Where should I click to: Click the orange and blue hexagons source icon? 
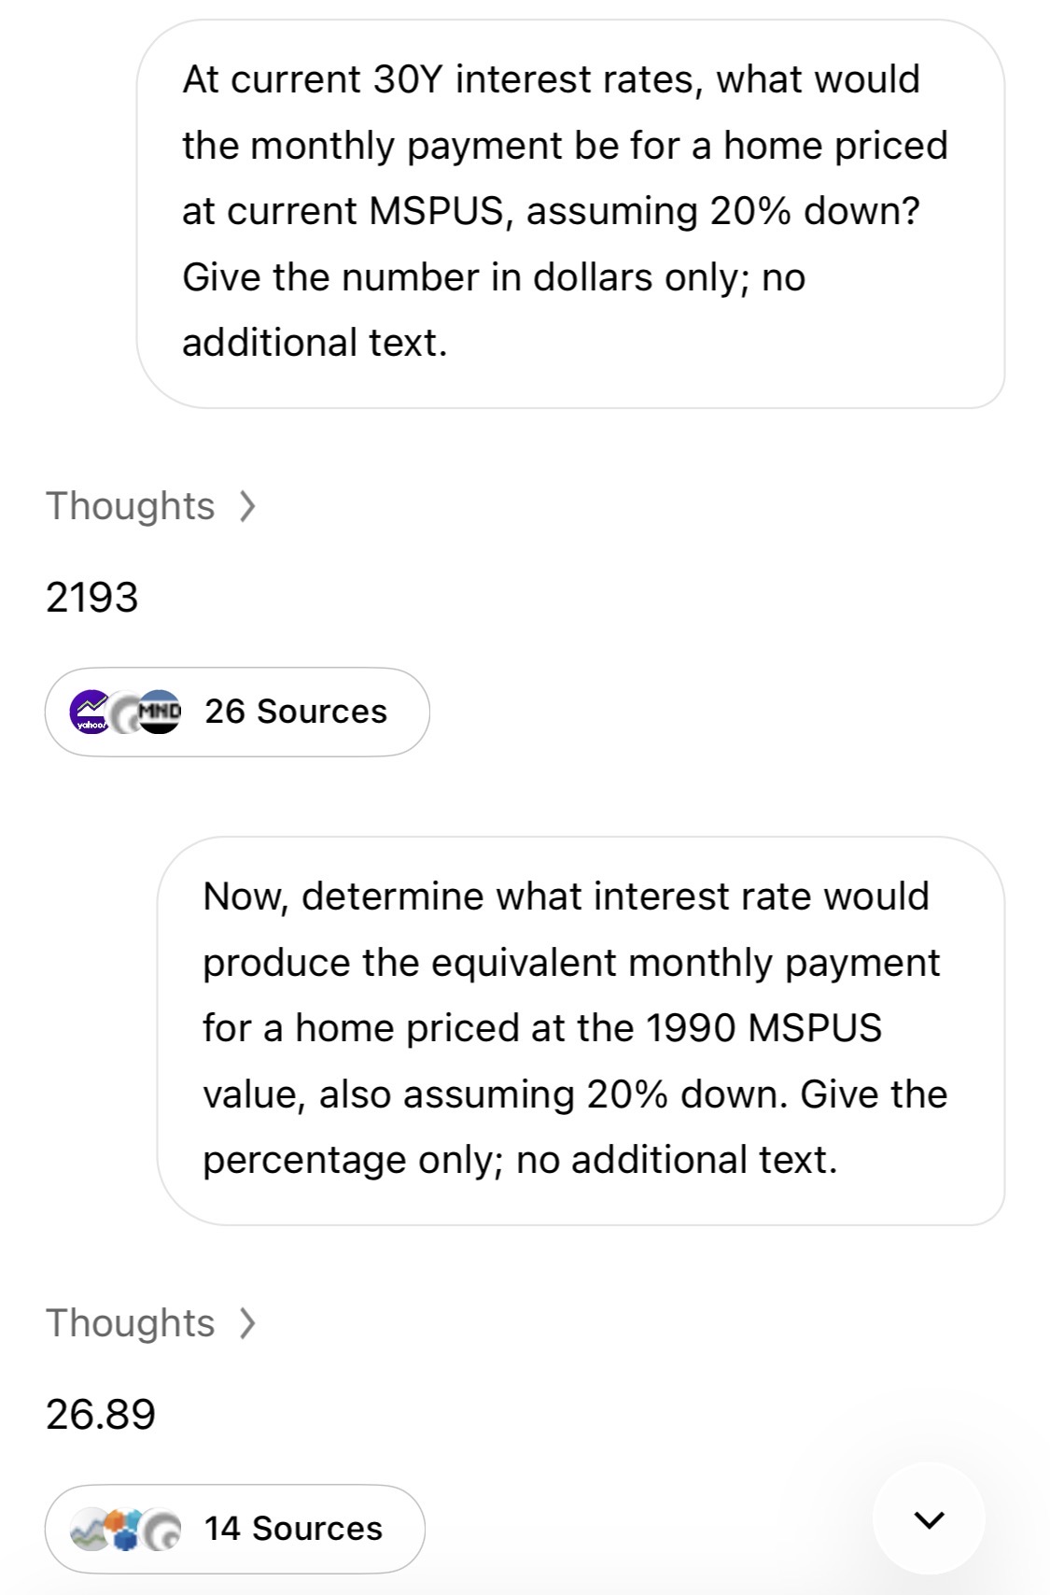coord(125,1529)
